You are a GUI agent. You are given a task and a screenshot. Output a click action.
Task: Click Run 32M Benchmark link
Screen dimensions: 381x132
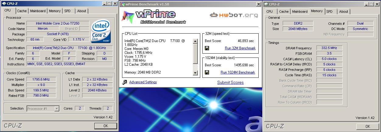(x=240, y=48)
